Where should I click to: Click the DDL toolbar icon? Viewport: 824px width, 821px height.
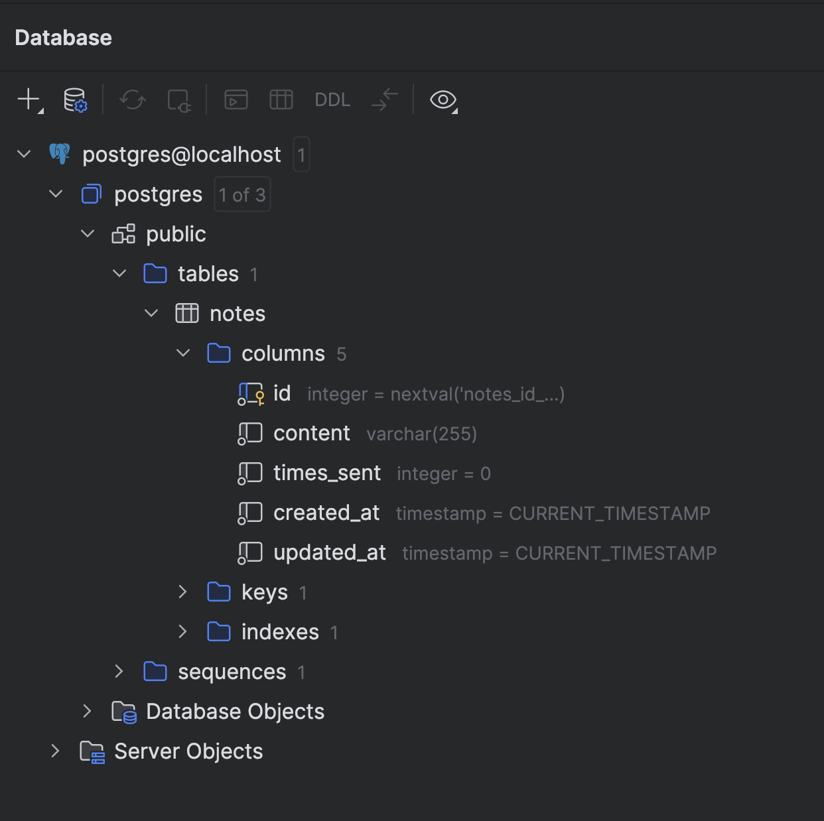[332, 99]
